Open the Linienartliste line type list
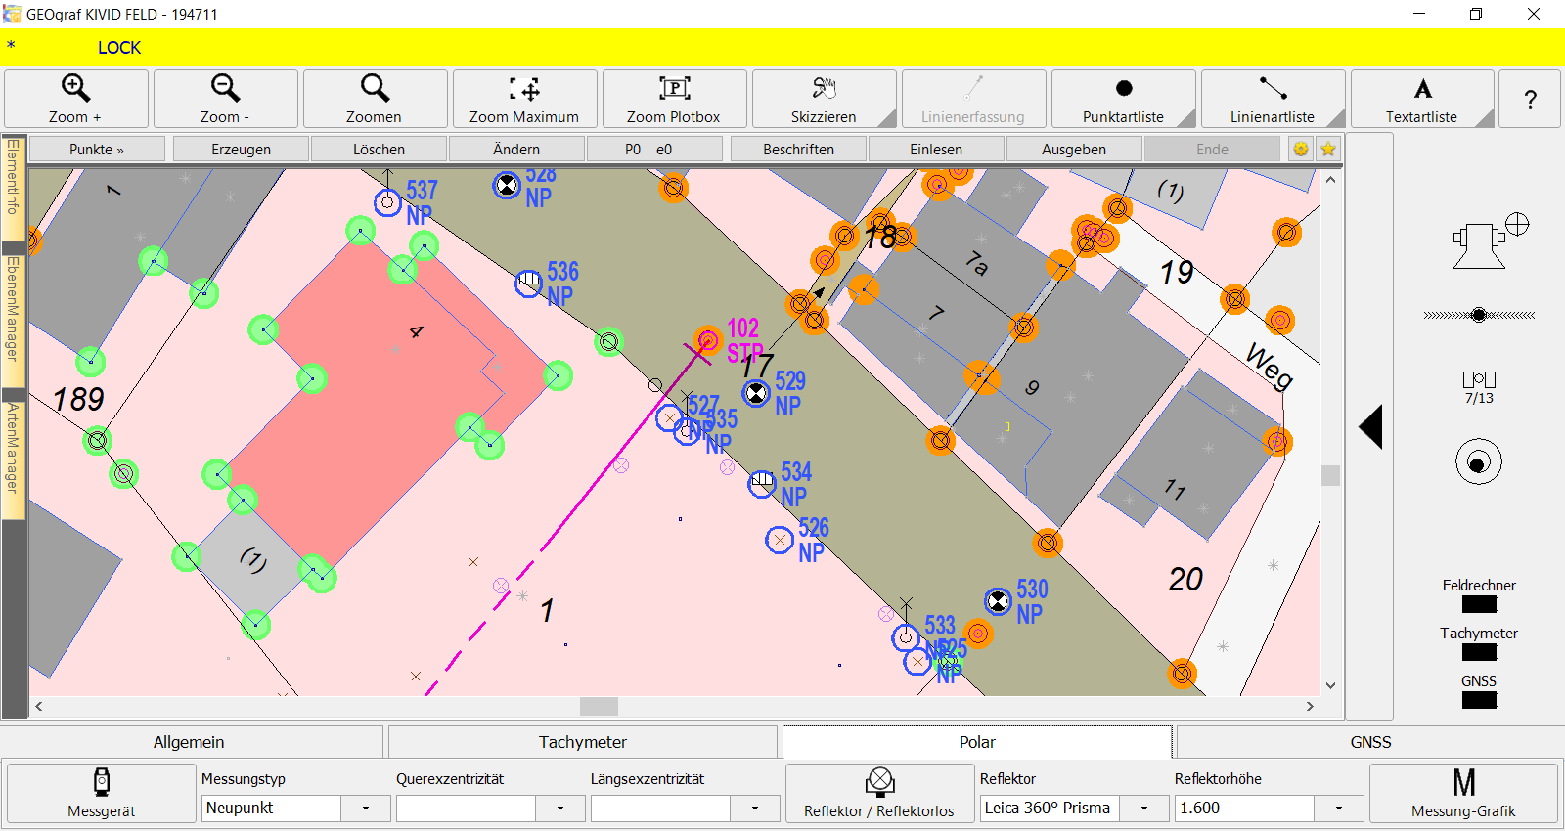This screenshot has height=831, width=1565. [x=1273, y=99]
